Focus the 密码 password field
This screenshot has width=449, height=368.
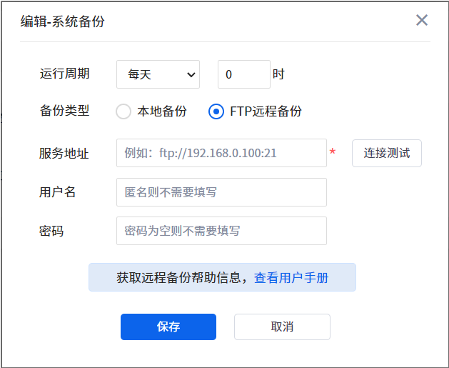click(221, 231)
